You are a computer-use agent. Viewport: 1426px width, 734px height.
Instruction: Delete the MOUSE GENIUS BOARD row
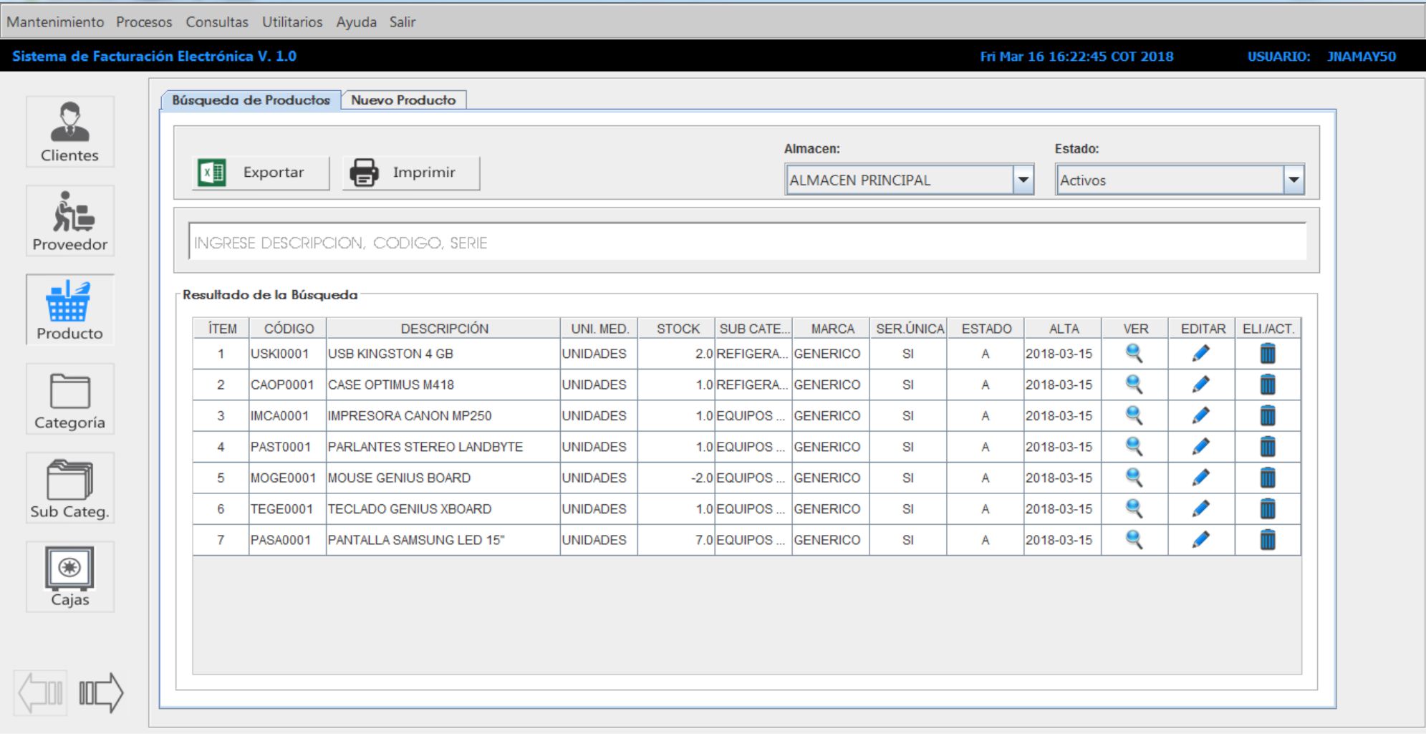pos(1267,478)
